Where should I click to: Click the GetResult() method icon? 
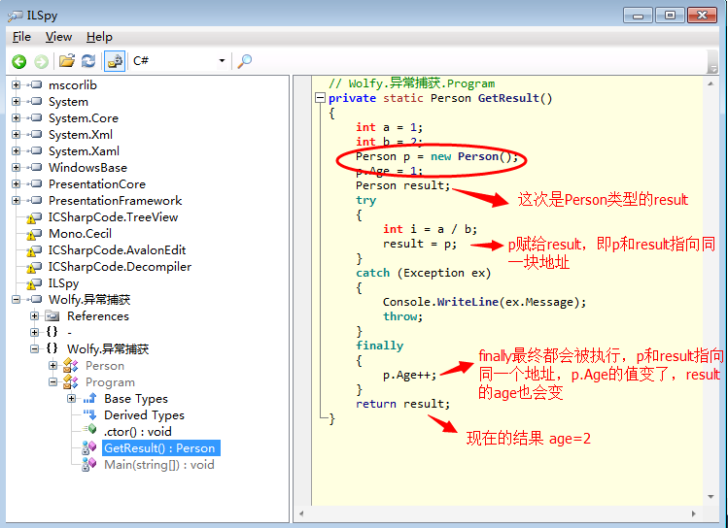click(x=88, y=447)
